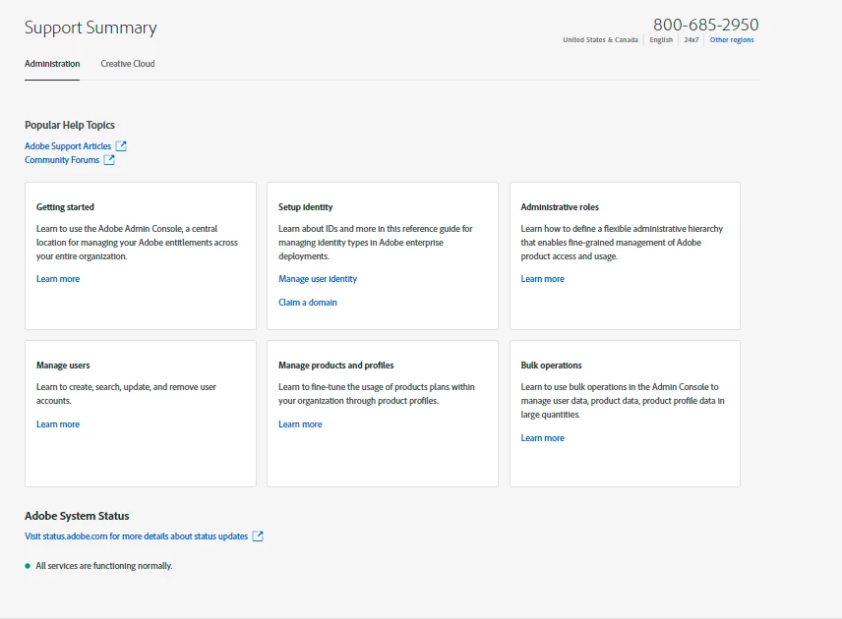Open Adobe Support Articles external link icon
The width and height of the screenshot is (842, 619).
click(x=121, y=145)
